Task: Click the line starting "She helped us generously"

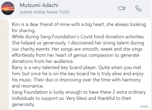Action: click(x=78, y=43)
